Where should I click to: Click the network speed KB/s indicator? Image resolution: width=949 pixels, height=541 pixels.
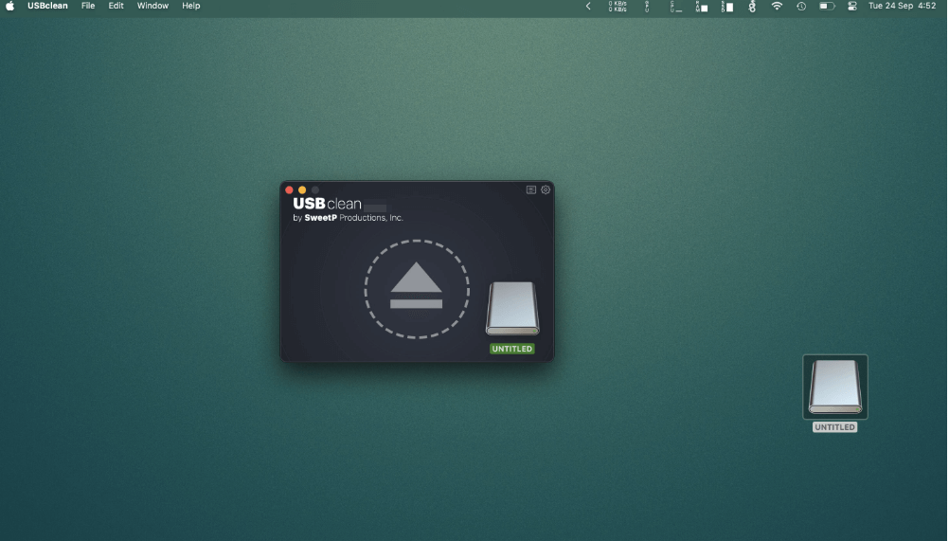(x=618, y=6)
